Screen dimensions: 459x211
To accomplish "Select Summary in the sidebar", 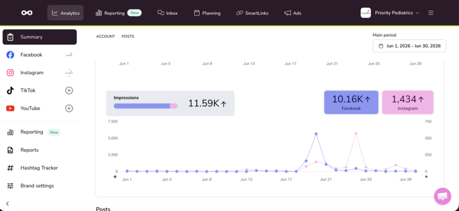I will pos(39,37).
